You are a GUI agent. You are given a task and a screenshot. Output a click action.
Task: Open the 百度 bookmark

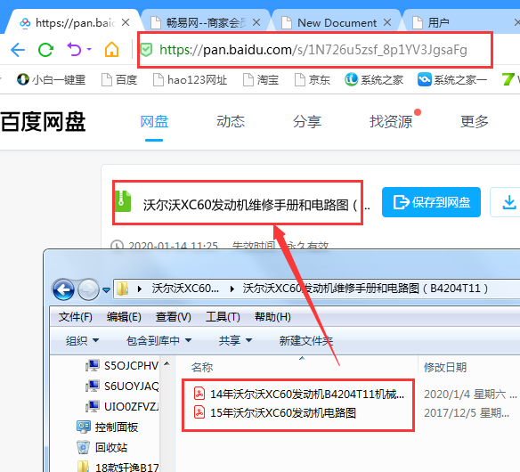(119, 80)
